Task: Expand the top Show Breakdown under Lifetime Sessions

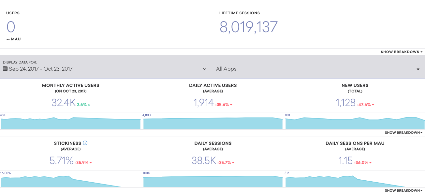Action: (402, 52)
